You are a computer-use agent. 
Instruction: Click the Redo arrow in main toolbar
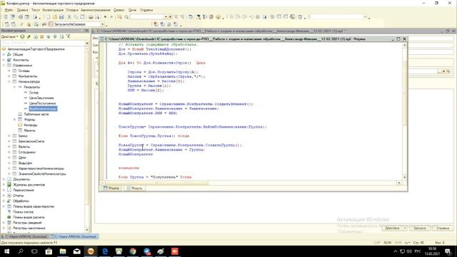click(x=111, y=17)
